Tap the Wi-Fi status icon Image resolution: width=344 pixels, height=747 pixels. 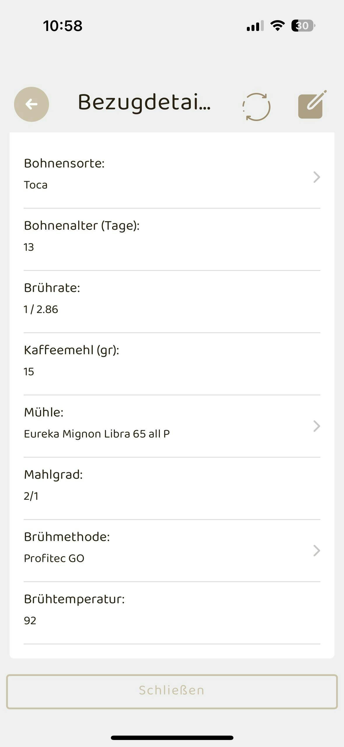coord(277,26)
